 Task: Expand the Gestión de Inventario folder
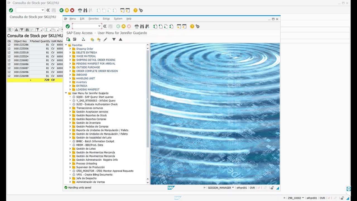point(70,123)
